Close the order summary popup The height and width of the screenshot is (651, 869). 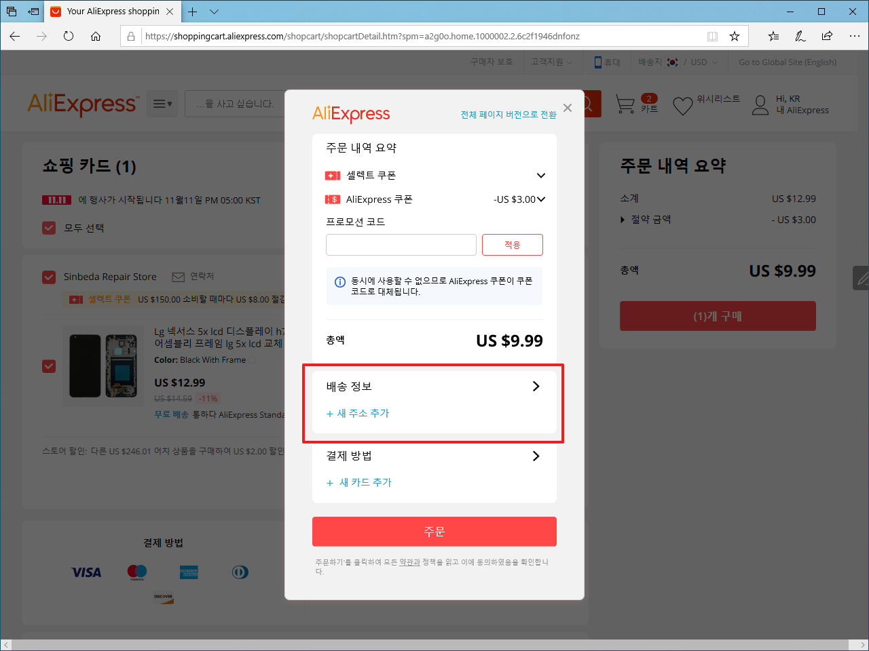[568, 108]
